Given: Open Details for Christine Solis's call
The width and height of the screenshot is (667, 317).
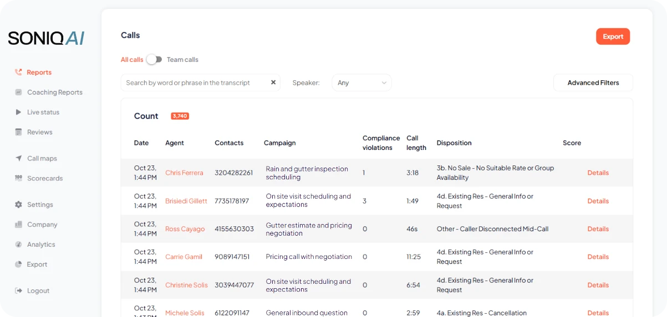Looking at the screenshot, I should 598,285.
